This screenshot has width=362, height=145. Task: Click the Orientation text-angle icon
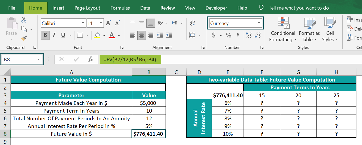[x=160, y=23]
